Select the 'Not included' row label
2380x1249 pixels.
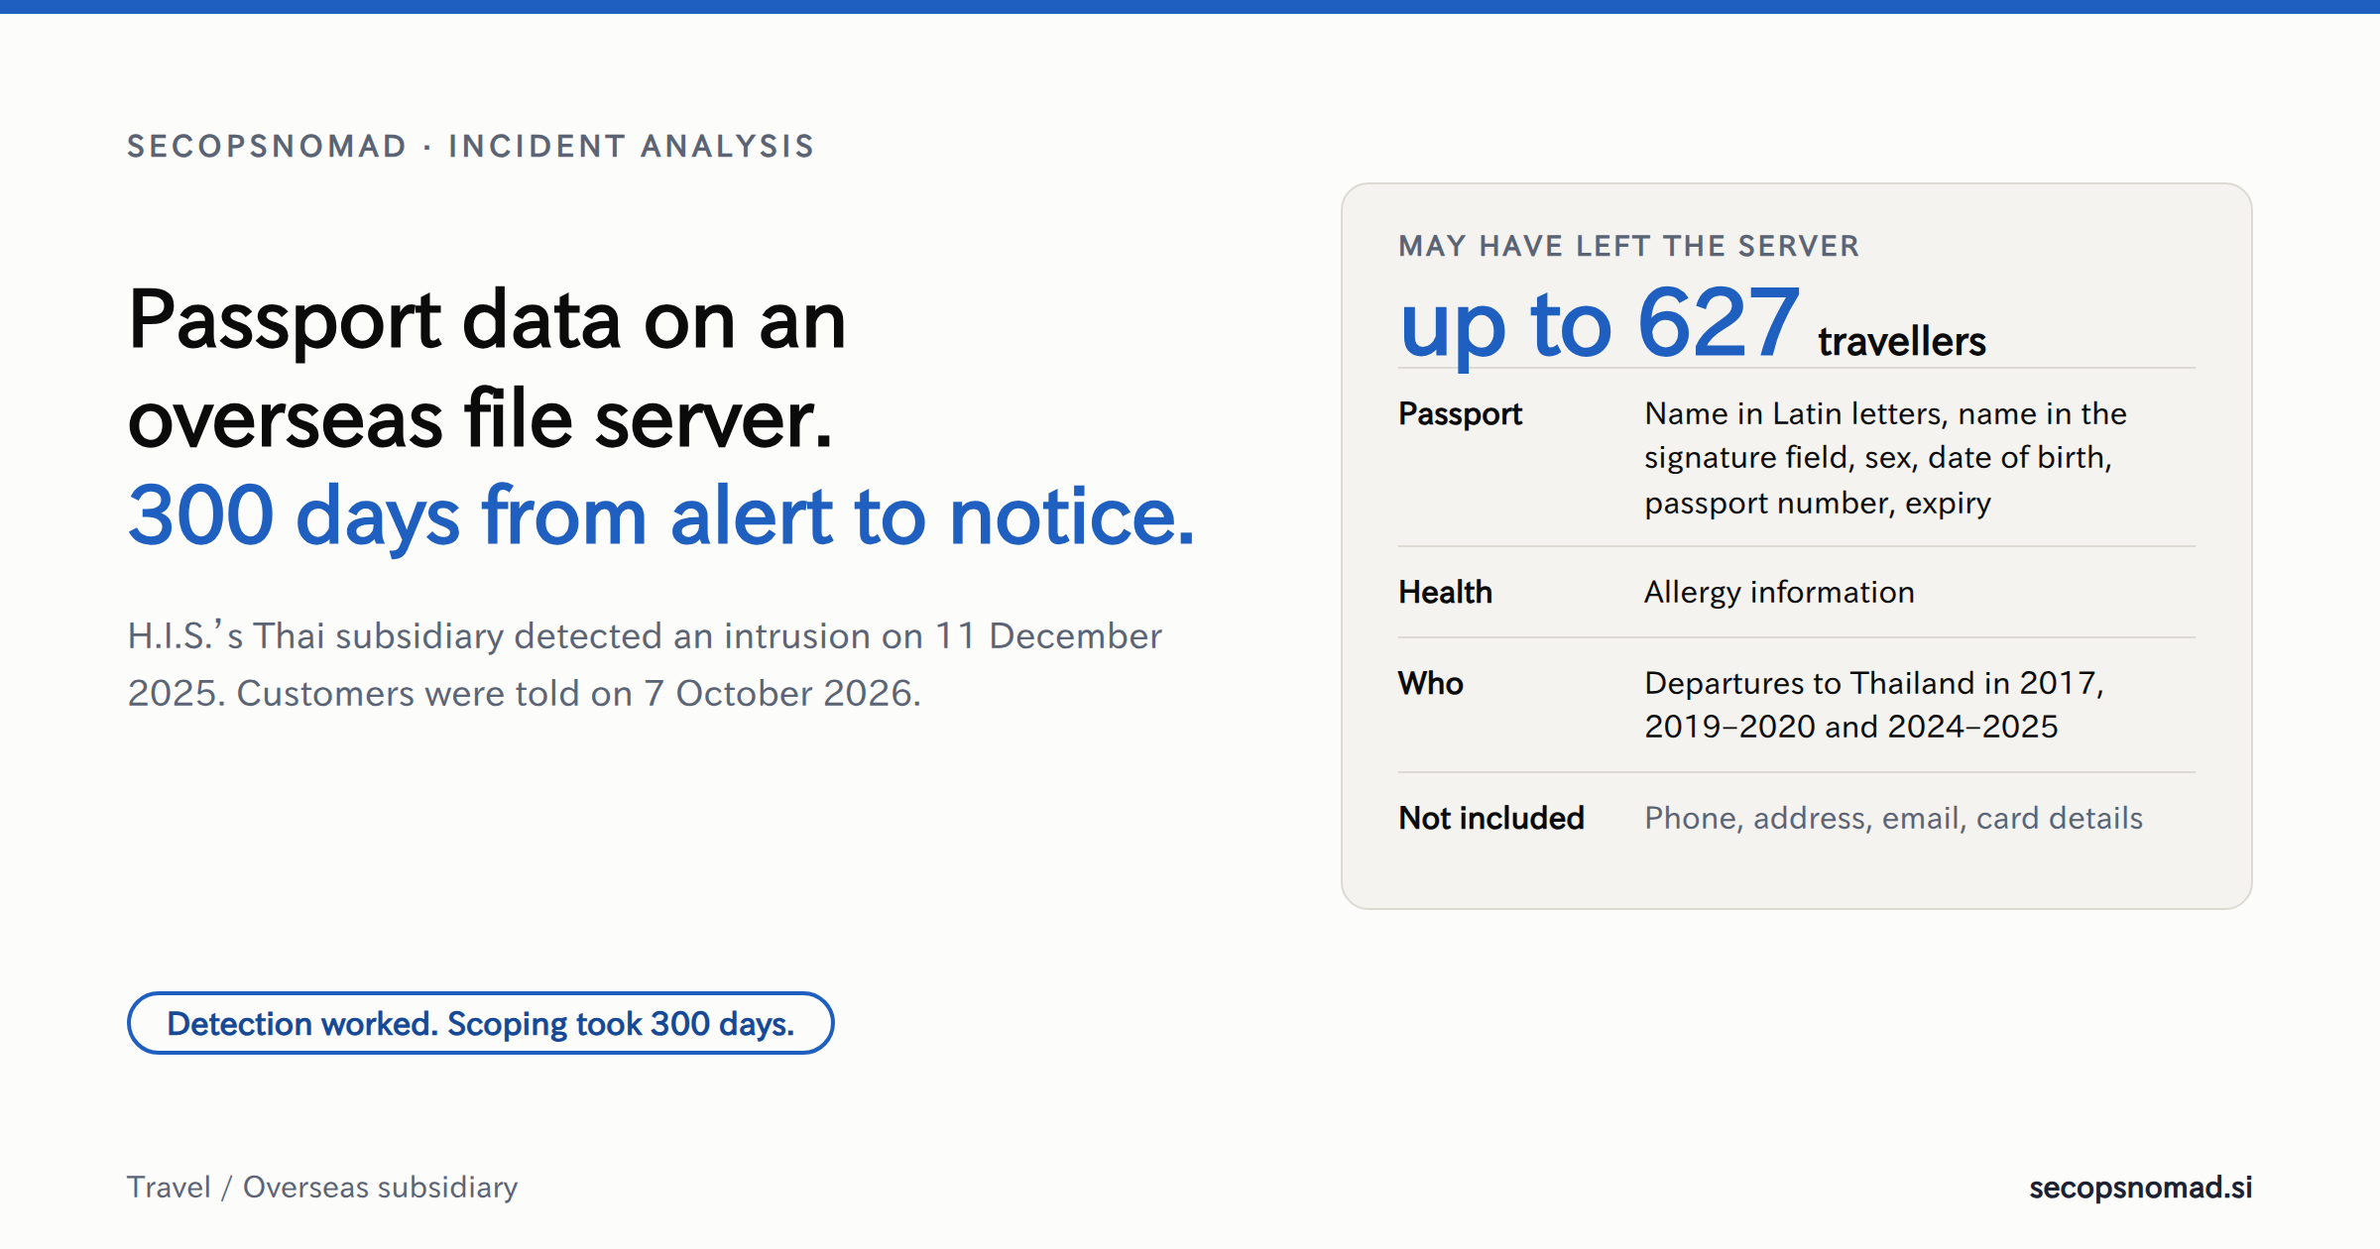(1491, 818)
